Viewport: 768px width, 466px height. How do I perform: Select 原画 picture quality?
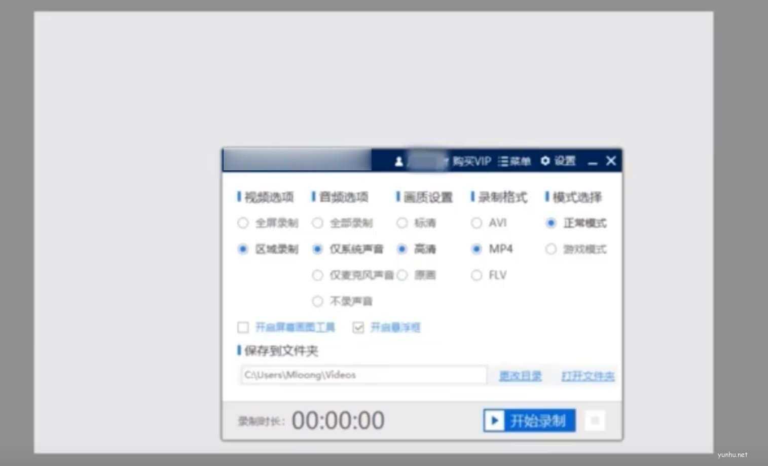pos(402,275)
